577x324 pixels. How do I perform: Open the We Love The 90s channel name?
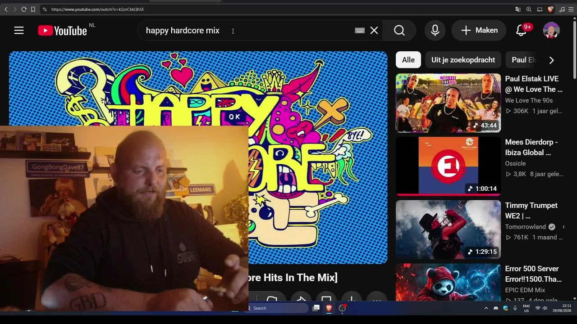pyautogui.click(x=529, y=100)
